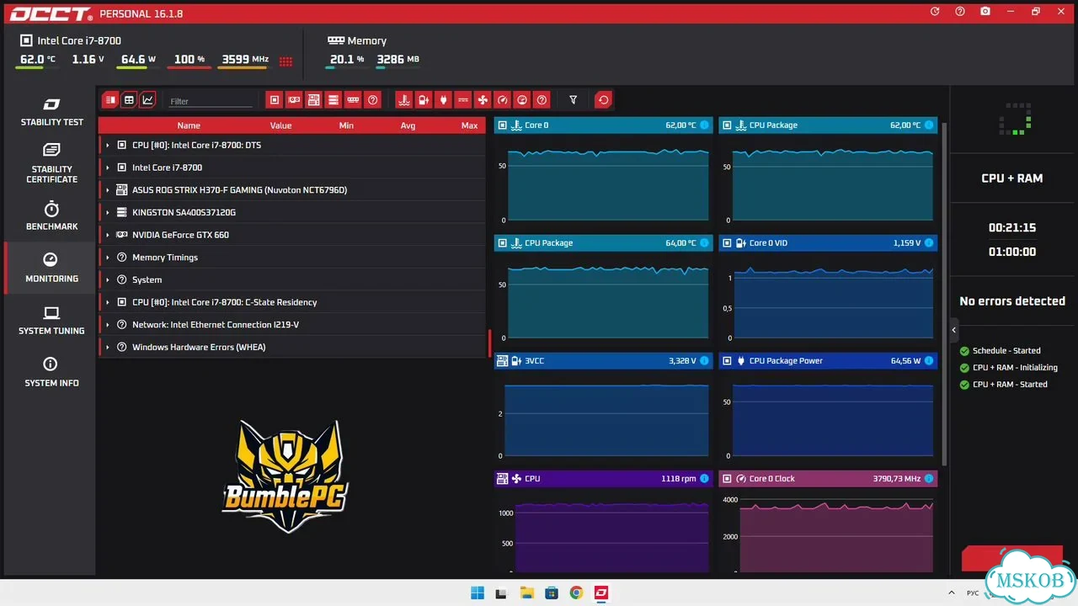Viewport: 1078px width, 606px height.
Task: Show info for the Core 0 VID graph
Action: (929, 243)
